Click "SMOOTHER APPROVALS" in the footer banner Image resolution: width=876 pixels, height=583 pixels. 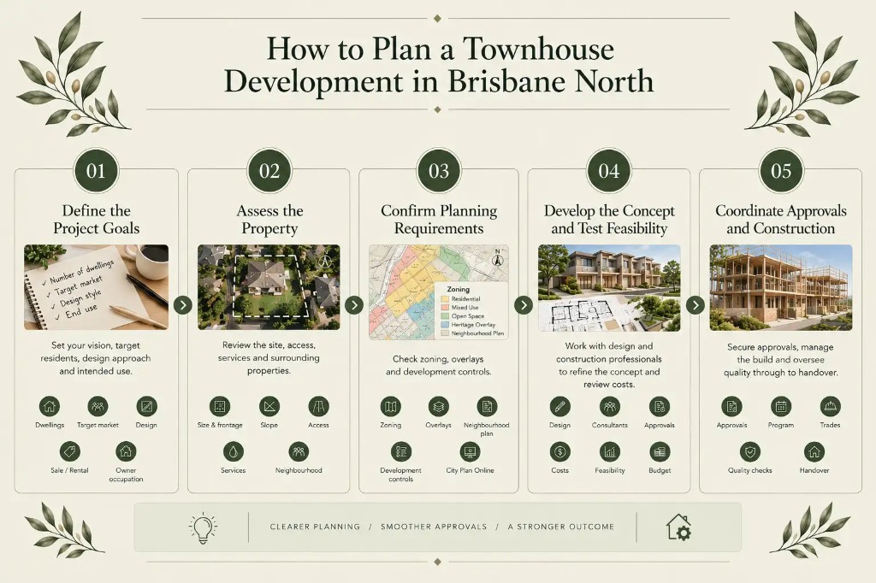click(434, 527)
